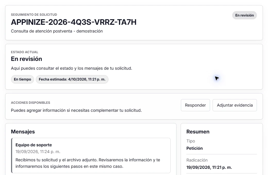The image size is (268, 175).
Task: Open the Adjuntar evidencia button
Action: click(x=235, y=105)
